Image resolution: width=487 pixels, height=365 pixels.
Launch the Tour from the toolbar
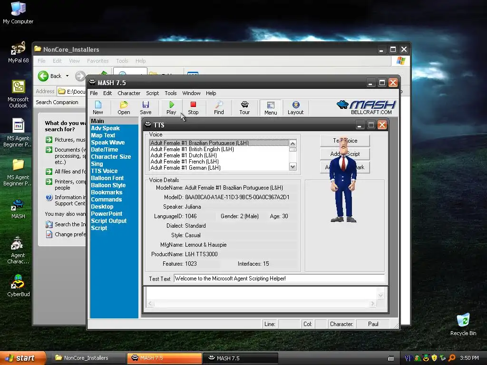[244, 108]
